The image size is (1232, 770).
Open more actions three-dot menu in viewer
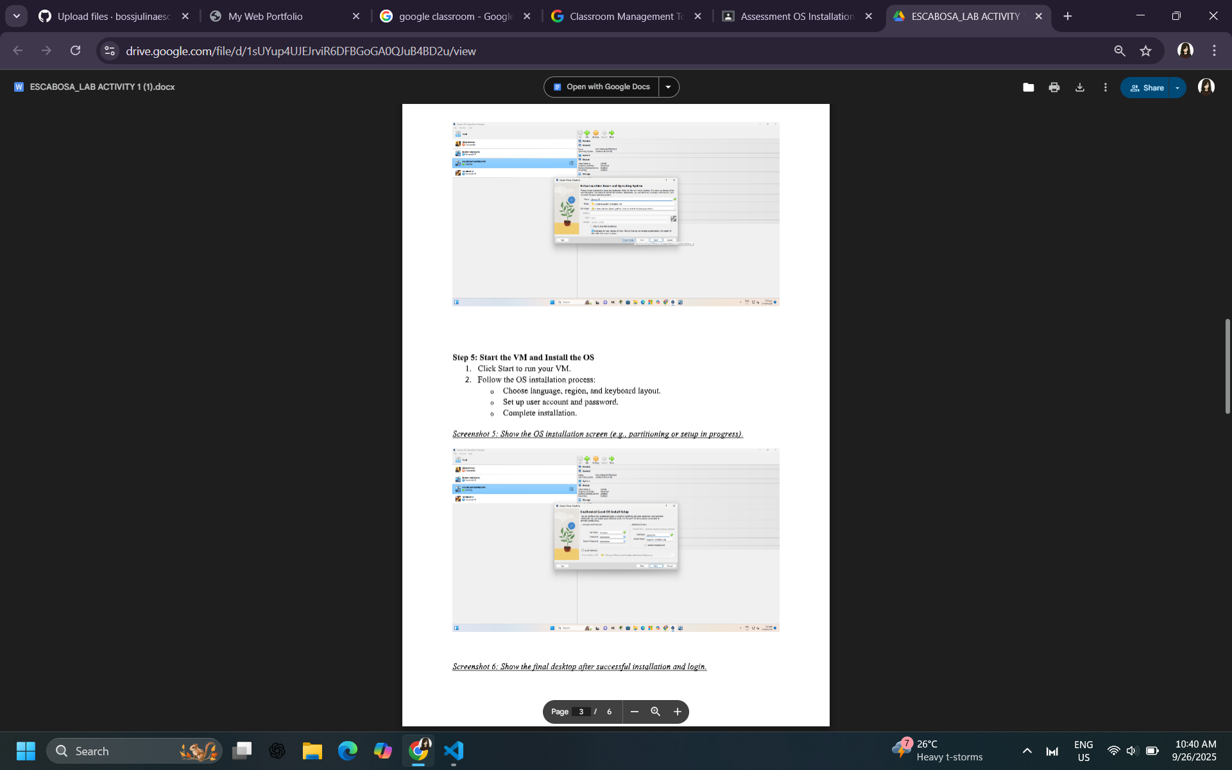(x=1105, y=87)
